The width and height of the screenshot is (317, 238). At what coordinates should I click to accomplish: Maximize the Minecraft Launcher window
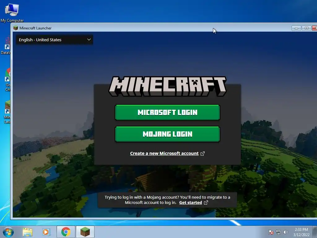click(306, 28)
